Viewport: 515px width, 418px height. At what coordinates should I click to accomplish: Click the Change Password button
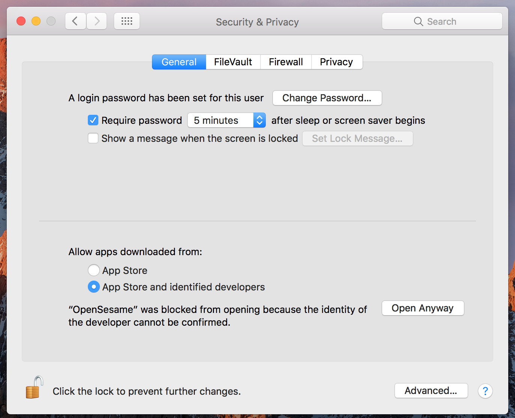tap(327, 98)
